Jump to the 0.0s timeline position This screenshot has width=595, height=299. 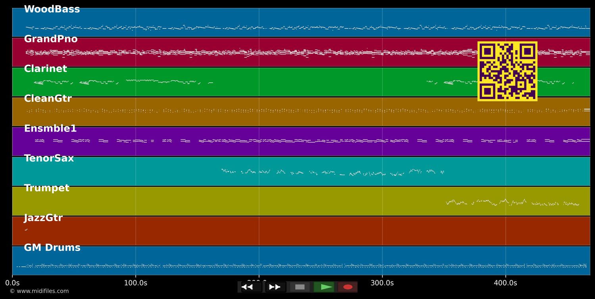tap(13, 283)
